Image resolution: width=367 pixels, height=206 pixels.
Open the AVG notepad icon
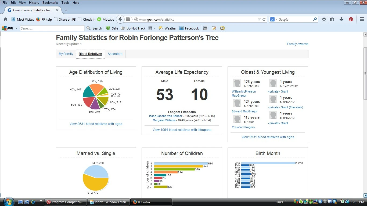click(x=214, y=28)
